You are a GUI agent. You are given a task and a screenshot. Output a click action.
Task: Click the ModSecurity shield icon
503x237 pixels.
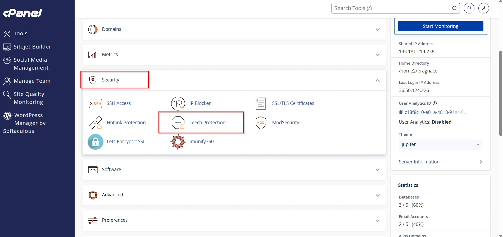[261, 123]
